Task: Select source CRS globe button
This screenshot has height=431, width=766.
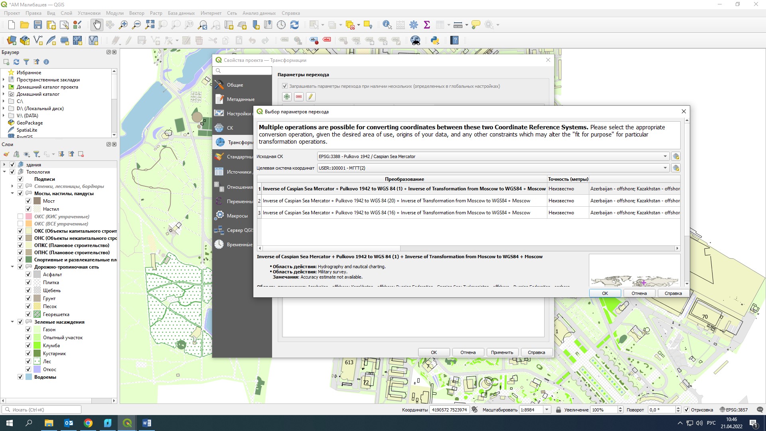Action: click(676, 156)
